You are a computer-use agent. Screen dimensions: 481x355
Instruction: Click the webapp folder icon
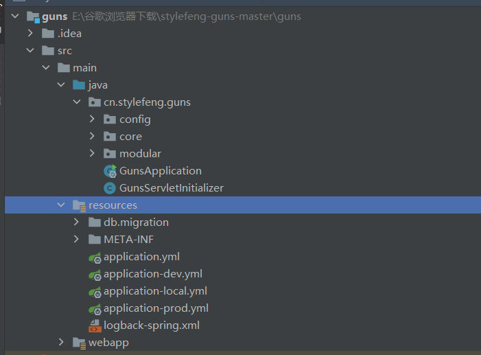click(79, 343)
